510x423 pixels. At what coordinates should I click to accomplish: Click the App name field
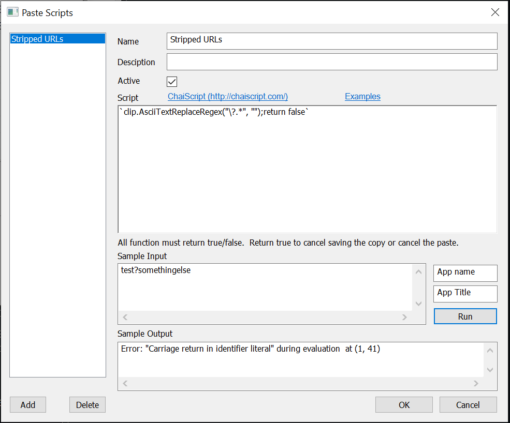coord(465,273)
